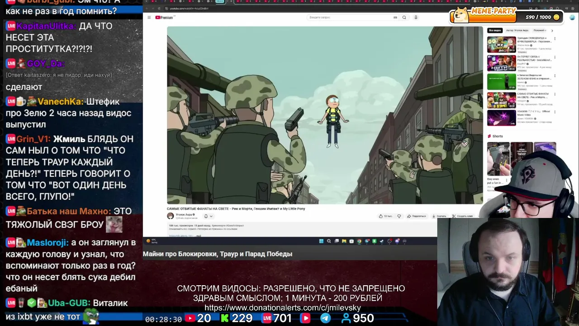Click username KapitanUlitka in chat
Image resolution: width=579 pixels, height=326 pixels.
tap(46, 26)
